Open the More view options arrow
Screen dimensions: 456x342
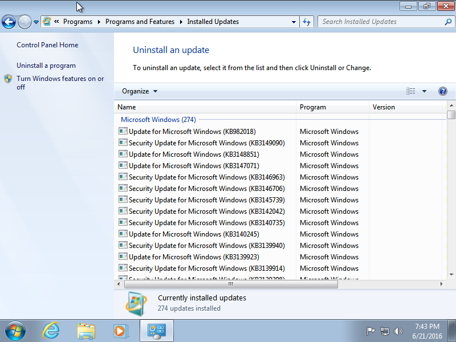point(424,91)
